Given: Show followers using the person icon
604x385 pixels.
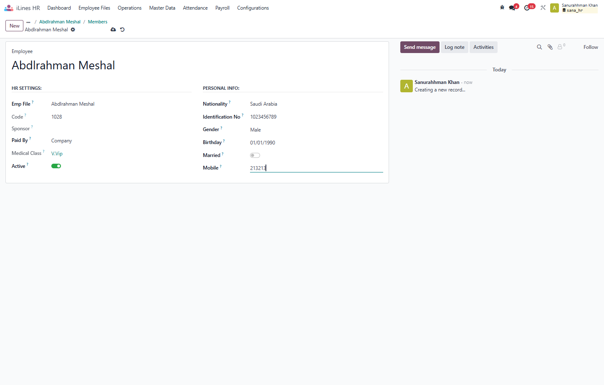Looking at the screenshot, I should (561, 47).
